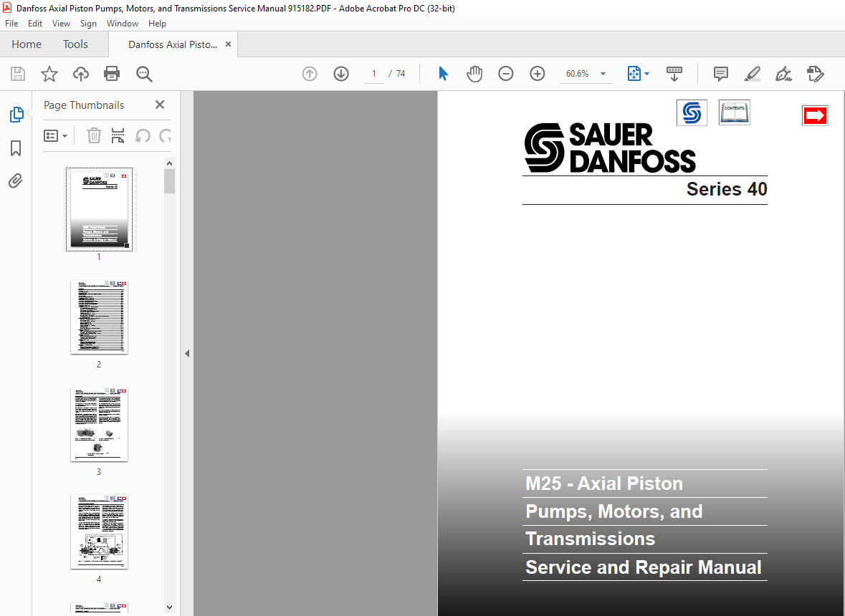
Task: Open the View menu
Action: pyautogui.click(x=61, y=24)
